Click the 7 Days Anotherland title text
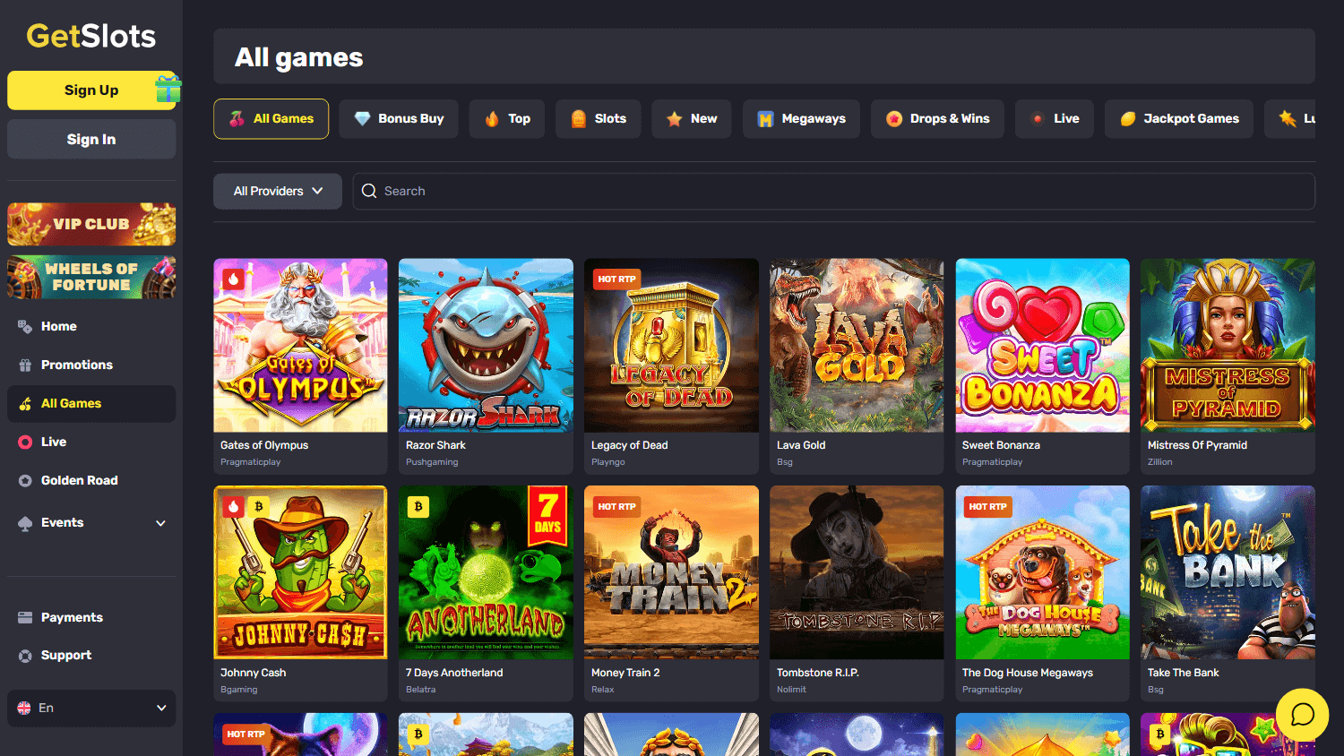Image resolution: width=1344 pixels, height=756 pixels. (x=454, y=673)
